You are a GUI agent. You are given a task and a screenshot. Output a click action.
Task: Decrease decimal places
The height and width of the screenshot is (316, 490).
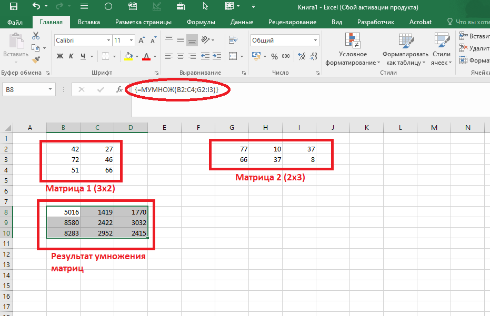[x=314, y=56]
